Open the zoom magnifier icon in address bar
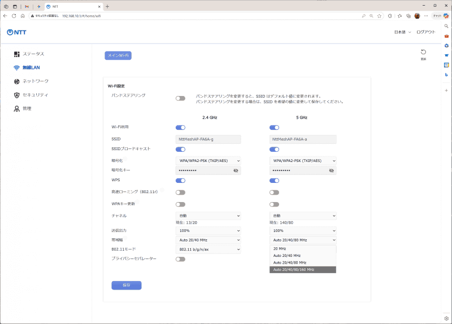 (x=371, y=16)
